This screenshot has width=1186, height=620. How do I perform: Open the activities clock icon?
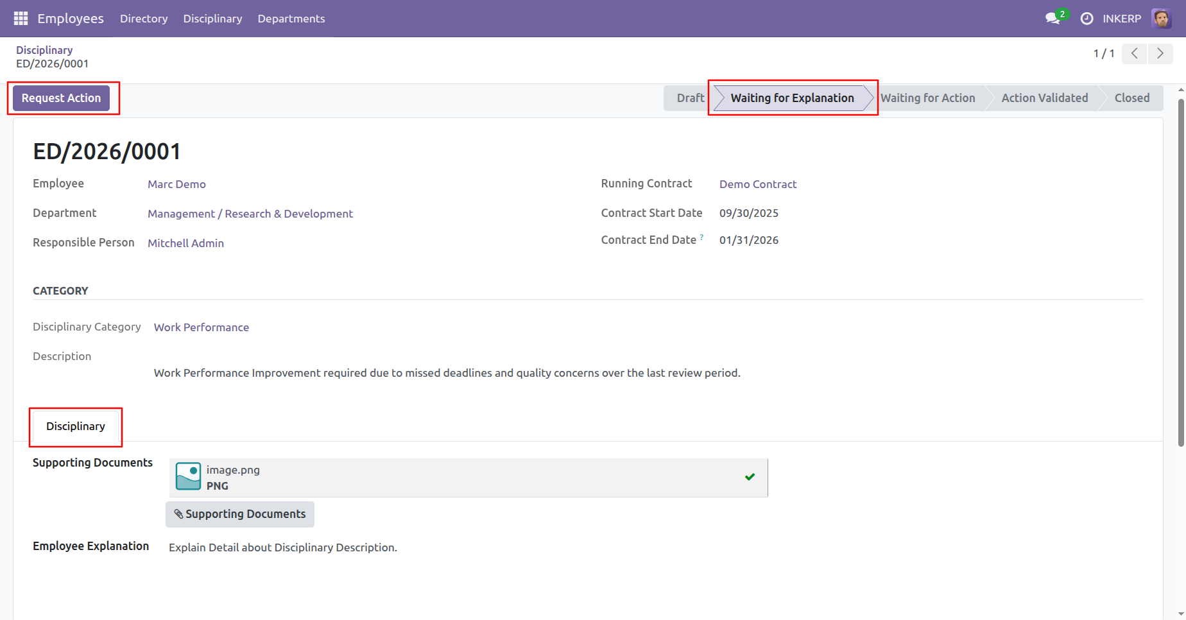point(1087,19)
